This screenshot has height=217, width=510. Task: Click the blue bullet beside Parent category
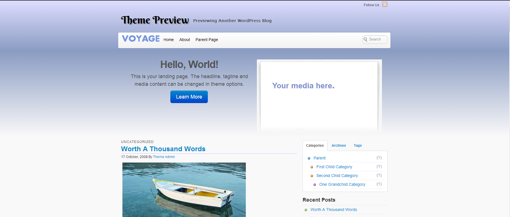[x=309, y=158]
